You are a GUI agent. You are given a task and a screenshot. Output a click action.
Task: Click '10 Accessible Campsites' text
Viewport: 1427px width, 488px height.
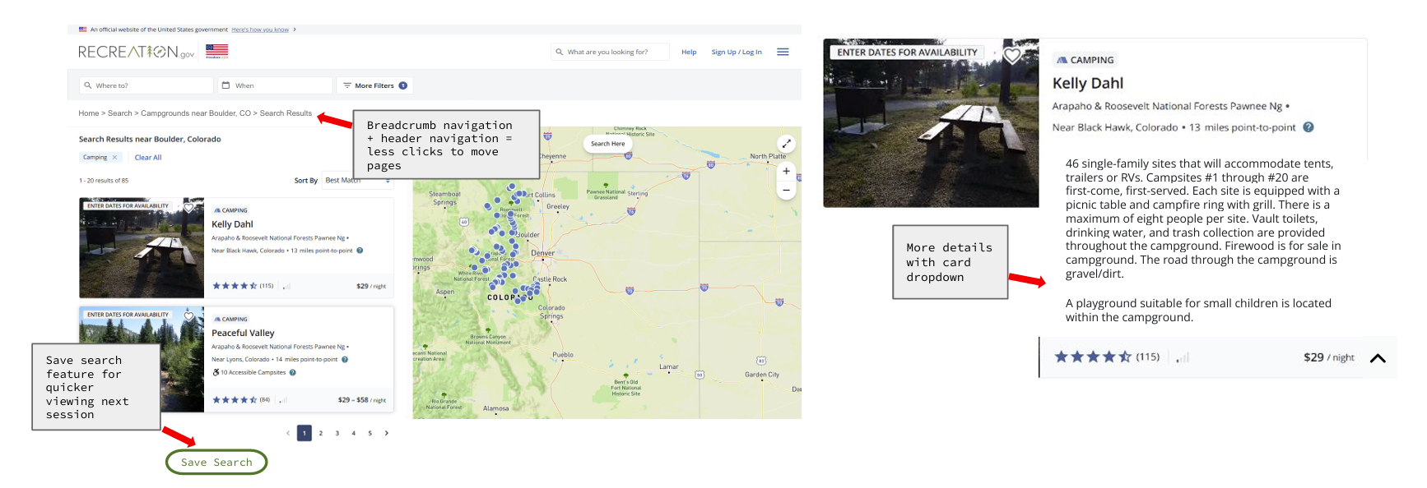pos(253,372)
